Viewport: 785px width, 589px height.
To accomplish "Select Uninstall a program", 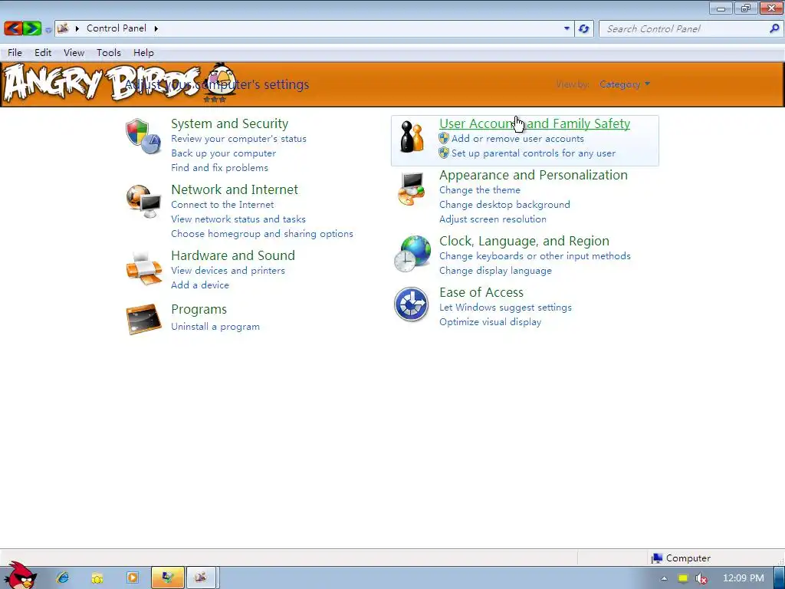I will [215, 327].
